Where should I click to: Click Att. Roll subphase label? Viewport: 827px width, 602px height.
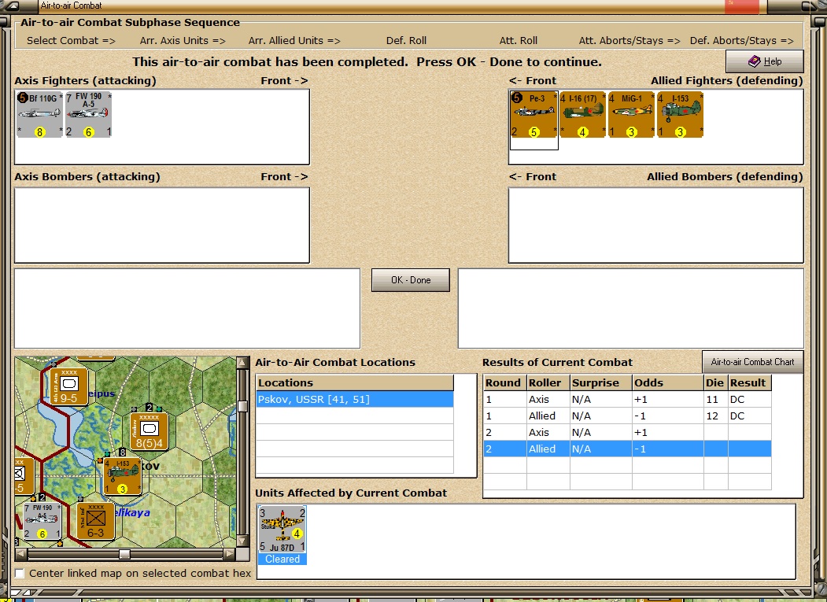point(519,41)
